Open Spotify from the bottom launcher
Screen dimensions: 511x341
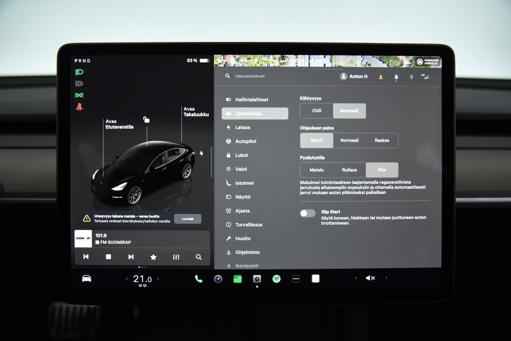tap(276, 279)
